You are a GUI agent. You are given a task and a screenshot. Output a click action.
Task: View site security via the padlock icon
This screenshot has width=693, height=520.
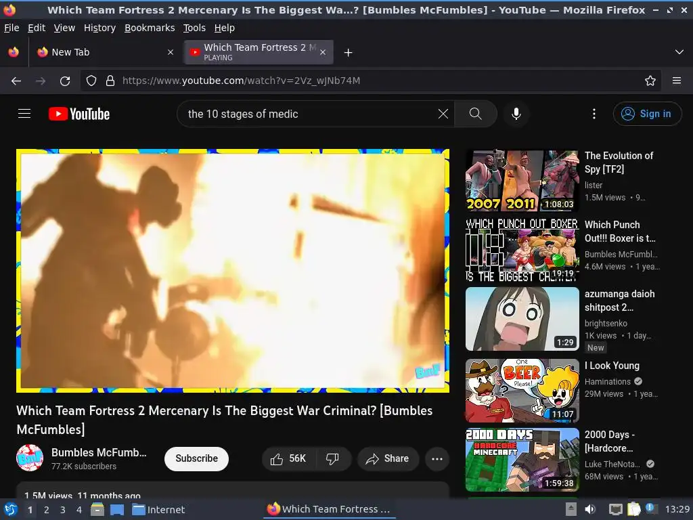point(110,81)
